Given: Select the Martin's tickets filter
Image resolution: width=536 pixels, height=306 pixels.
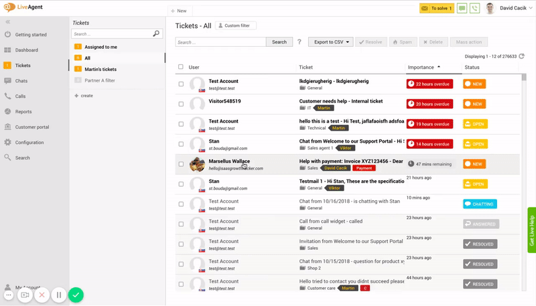Looking at the screenshot, I should [100, 69].
